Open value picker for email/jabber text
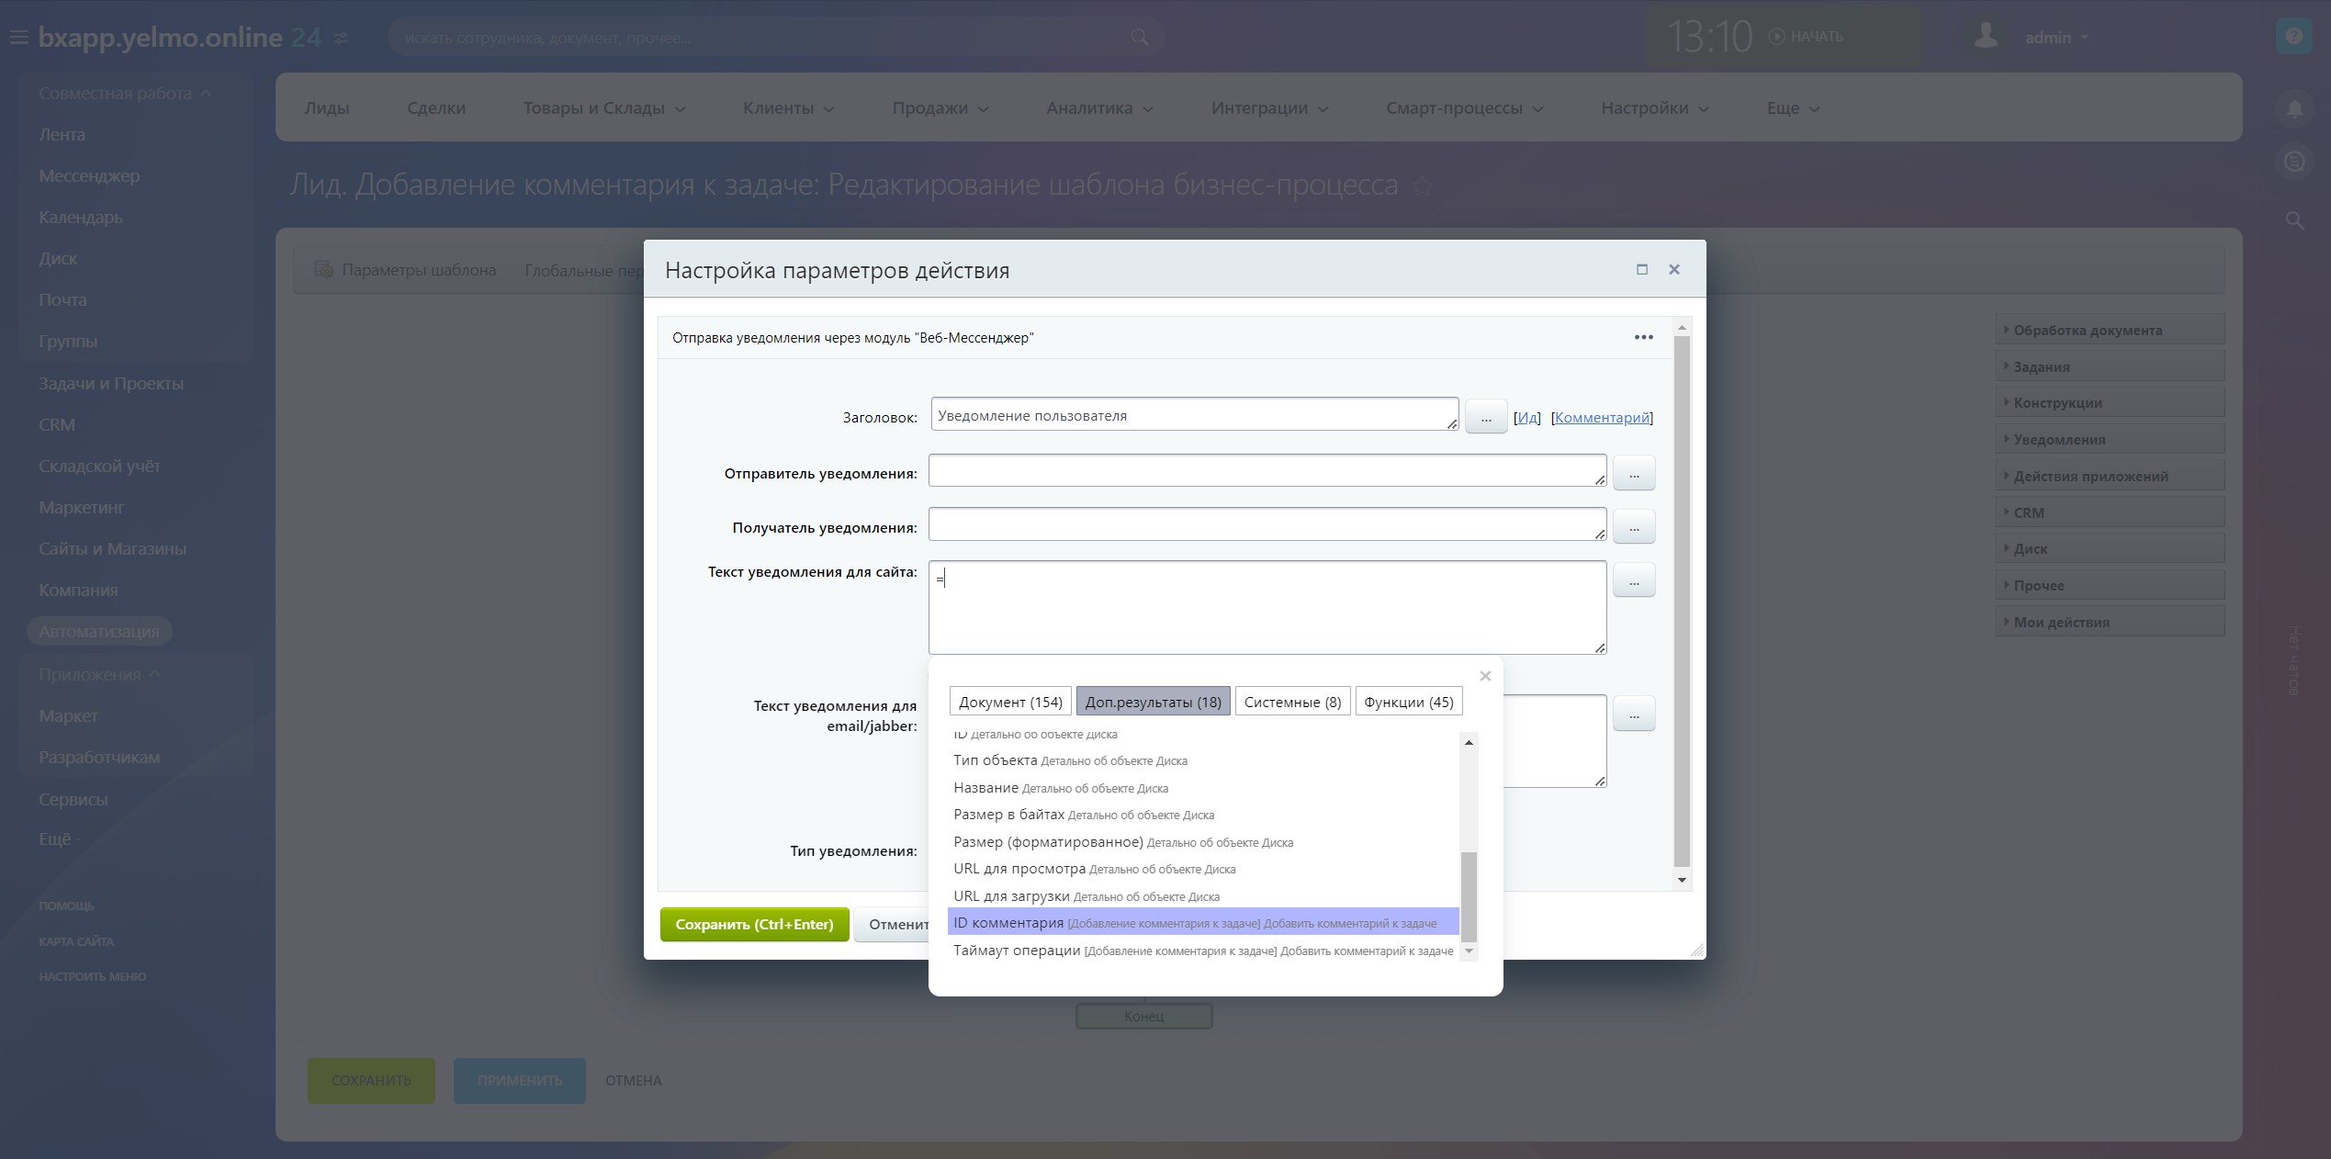This screenshot has width=2331, height=1159. [1633, 714]
